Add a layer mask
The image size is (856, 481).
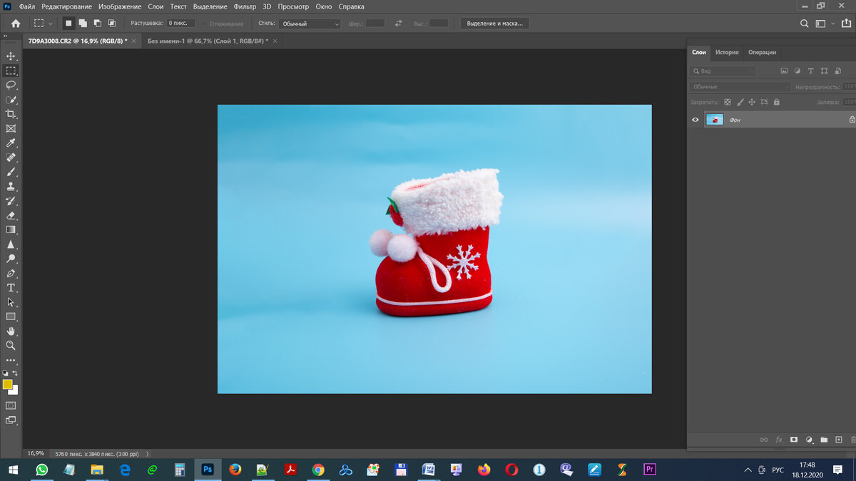click(x=794, y=440)
